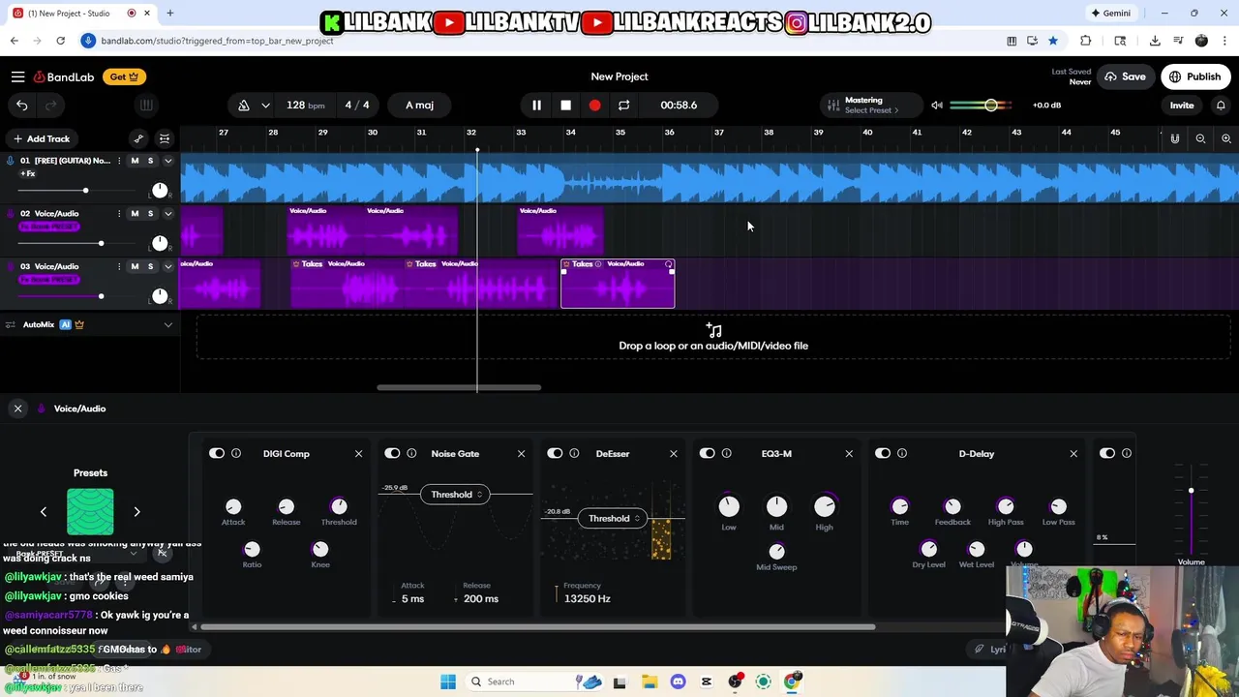Bypass DeEsser effect toggle

[555, 453]
